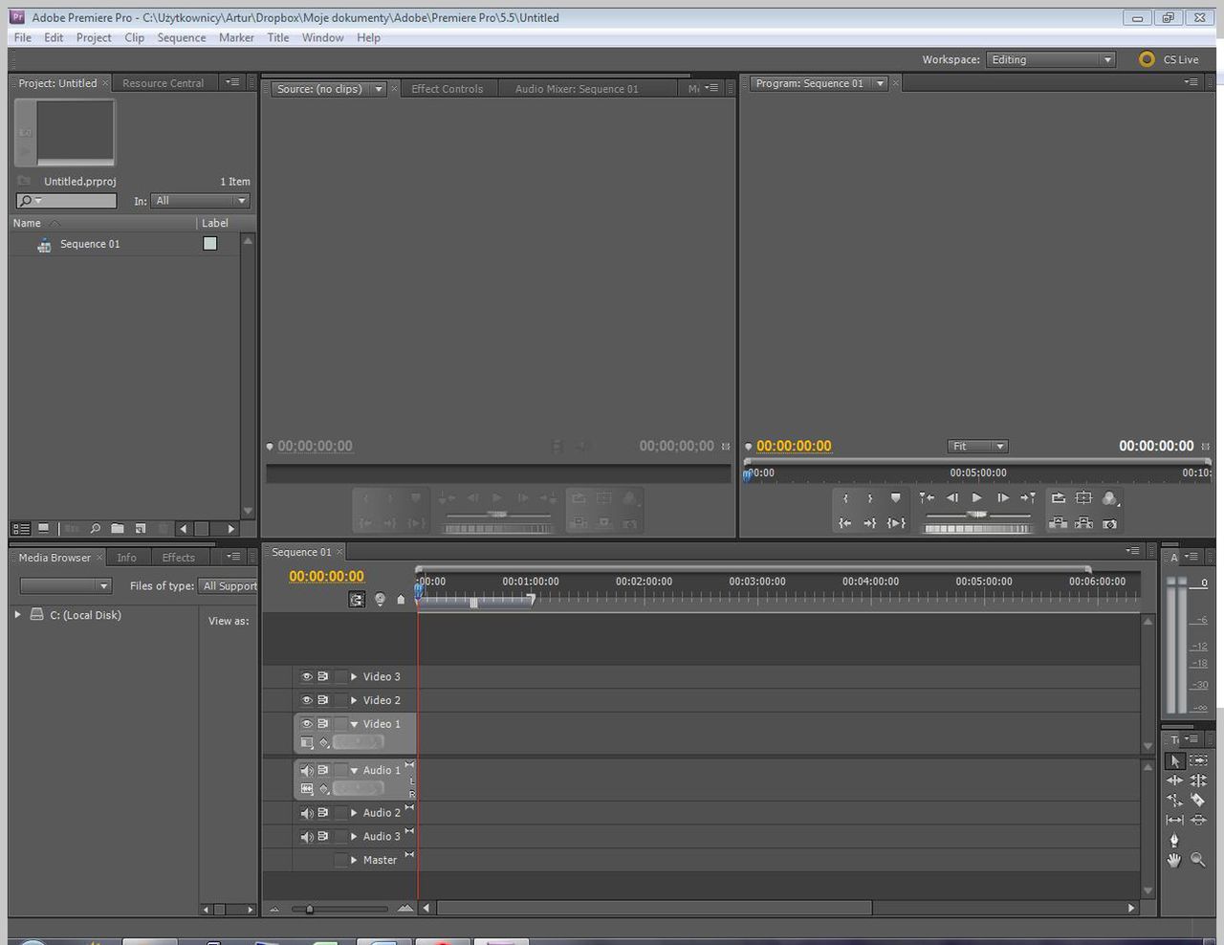Open the Marker menu

coord(236,37)
